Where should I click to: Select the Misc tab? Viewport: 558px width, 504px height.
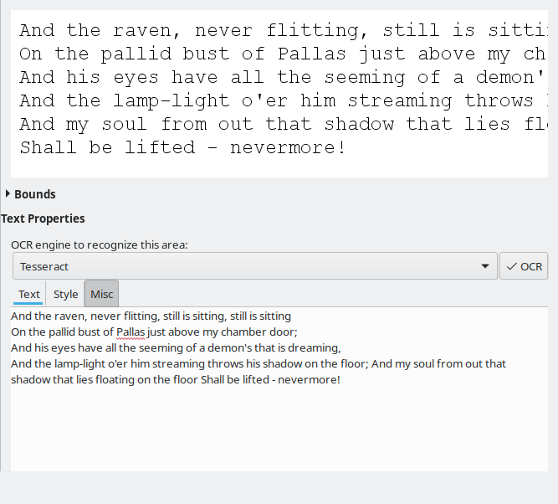[101, 294]
